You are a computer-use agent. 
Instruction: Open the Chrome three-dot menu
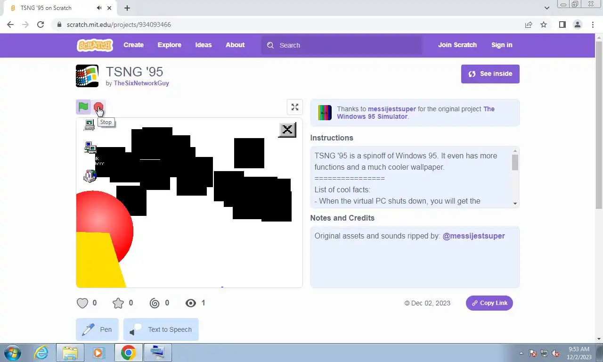593,25
